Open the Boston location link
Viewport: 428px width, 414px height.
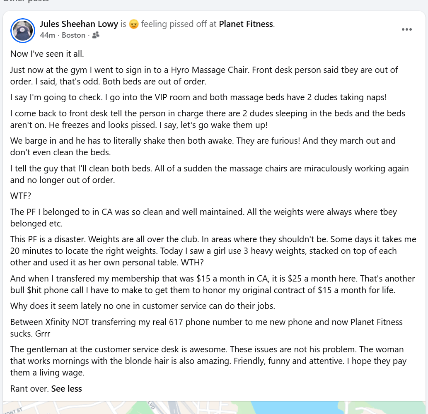[73, 35]
